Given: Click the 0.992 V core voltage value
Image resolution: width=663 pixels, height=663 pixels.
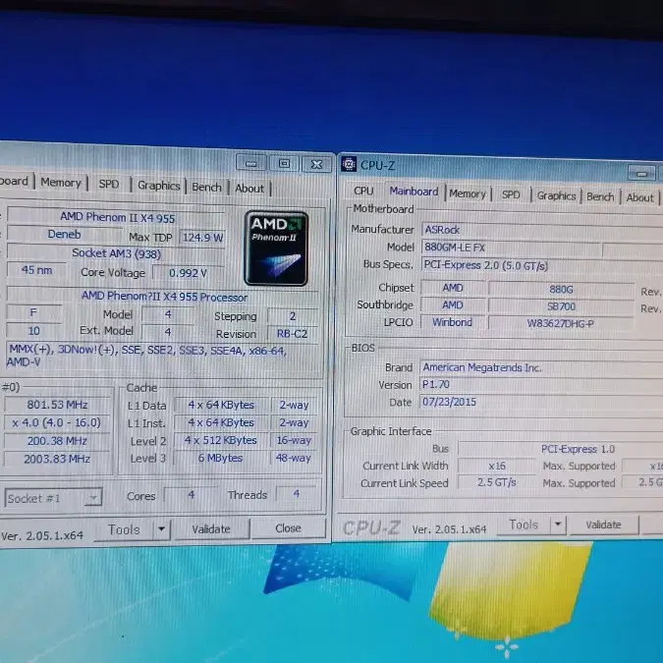Looking at the screenshot, I should (x=189, y=273).
